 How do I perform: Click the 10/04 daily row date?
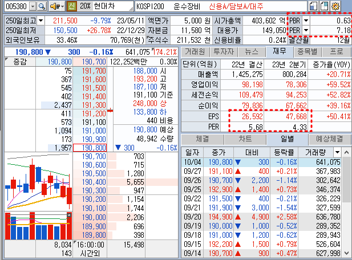[x=192, y=162]
